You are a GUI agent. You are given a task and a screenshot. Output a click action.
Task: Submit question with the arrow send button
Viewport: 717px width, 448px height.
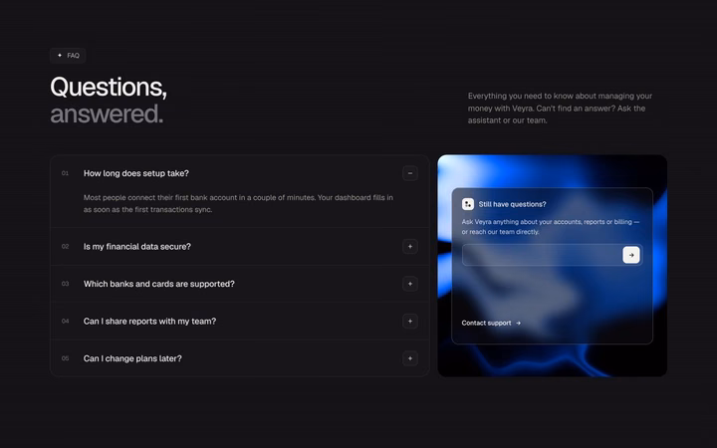click(631, 255)
